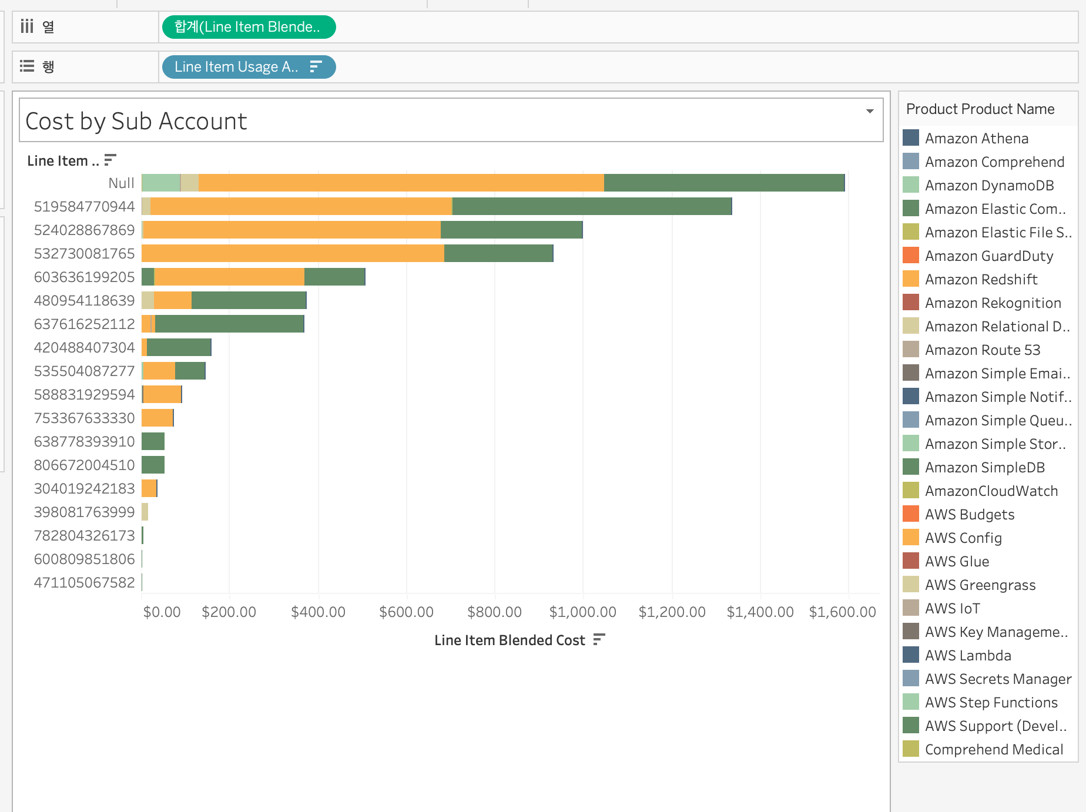
Task: Select AWS Lambda legend entry
Action: tap(968, 655)
